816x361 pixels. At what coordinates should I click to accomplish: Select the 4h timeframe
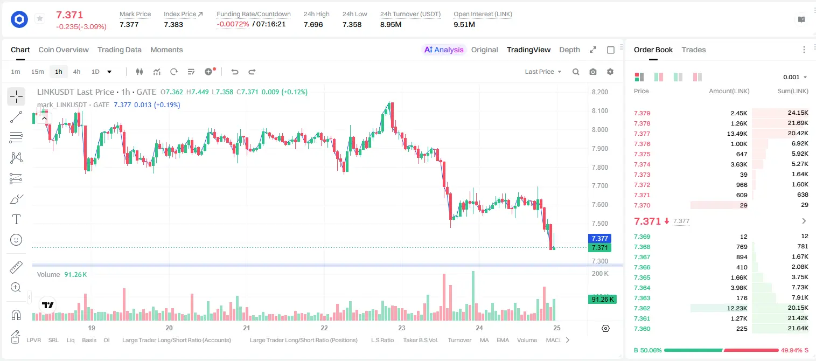coord(77,72)
